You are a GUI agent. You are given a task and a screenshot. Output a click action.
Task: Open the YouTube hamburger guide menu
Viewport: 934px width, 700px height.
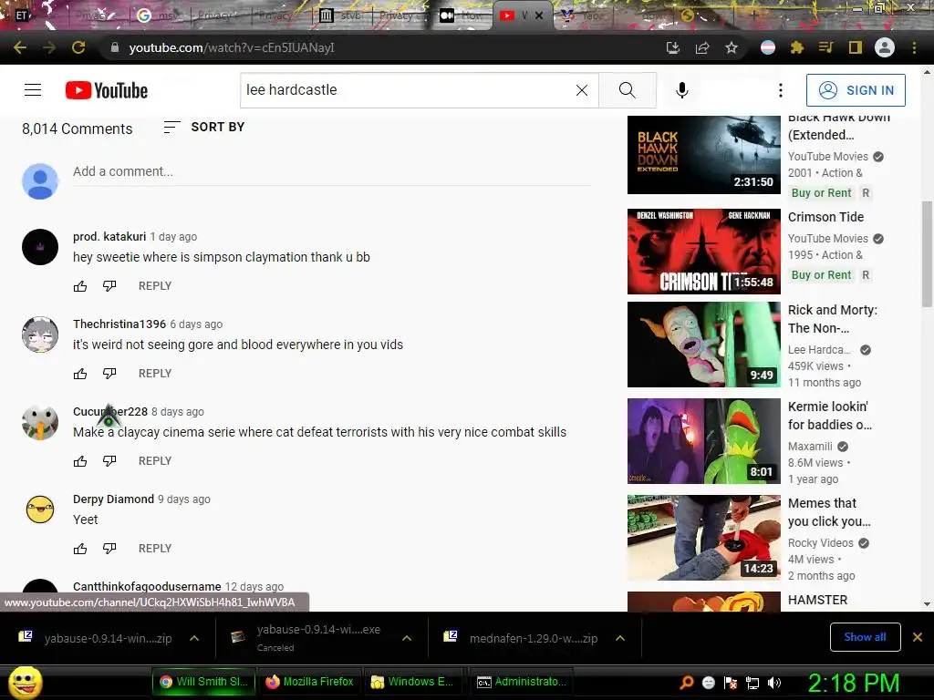pyautogui.click(x=33, y=90)
